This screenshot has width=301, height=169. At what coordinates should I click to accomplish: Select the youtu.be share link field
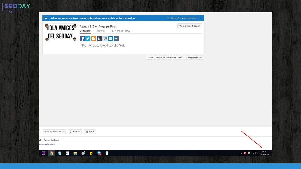[x=111, y=45]
